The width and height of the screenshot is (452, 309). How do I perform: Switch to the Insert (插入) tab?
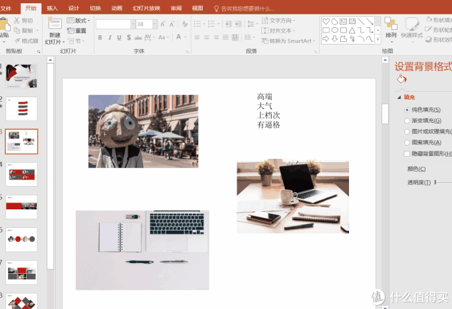pyautogui.click(x=52, y=8)
